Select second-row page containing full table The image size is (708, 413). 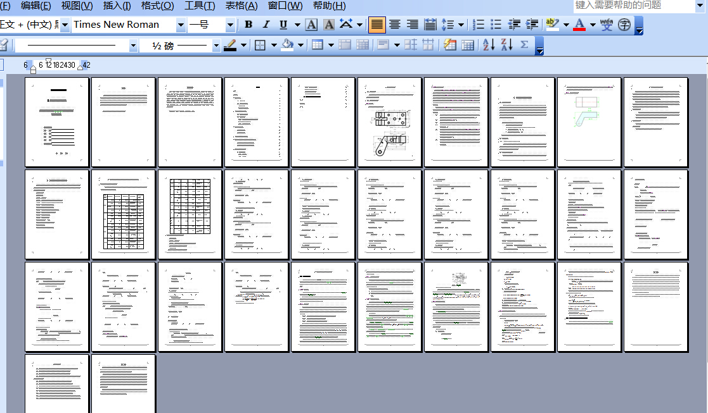123,214
